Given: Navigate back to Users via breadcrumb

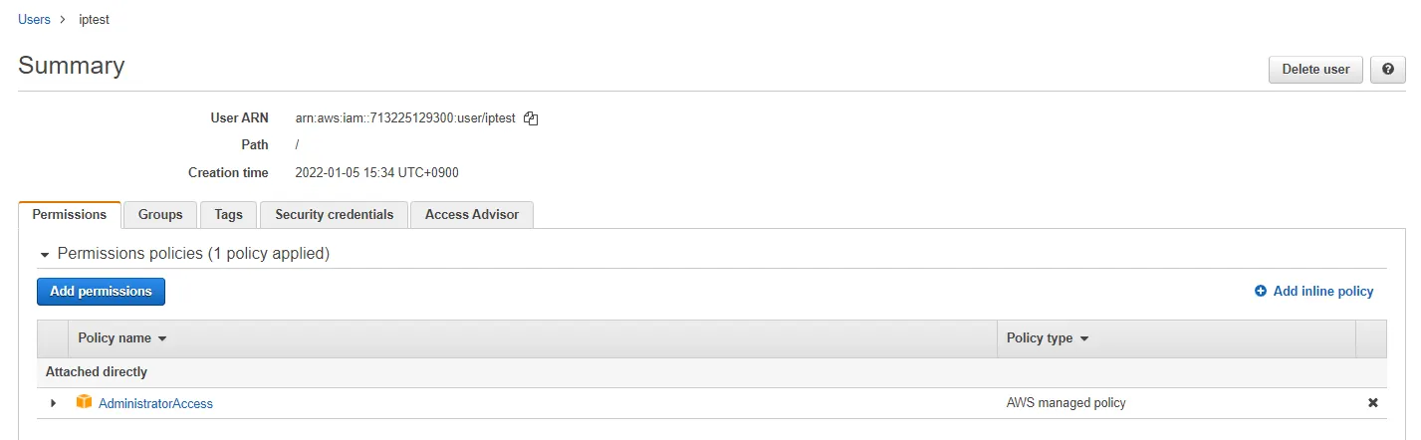Looking at the screenshot, I should 34,20.
